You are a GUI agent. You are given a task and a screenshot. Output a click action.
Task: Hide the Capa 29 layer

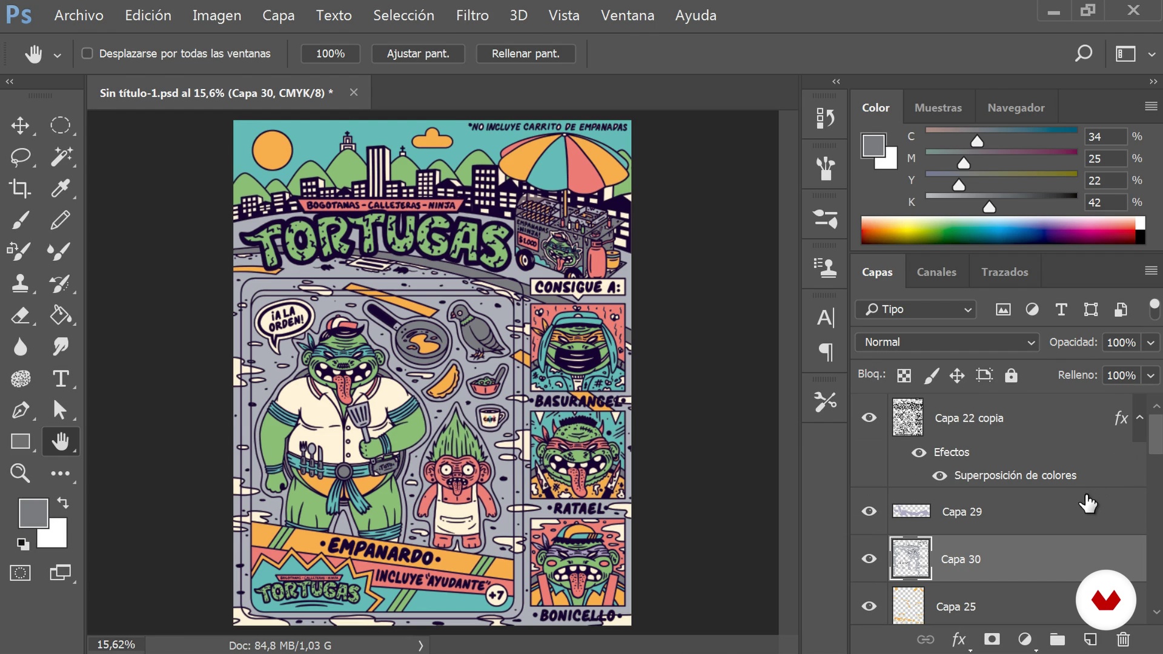869,511
